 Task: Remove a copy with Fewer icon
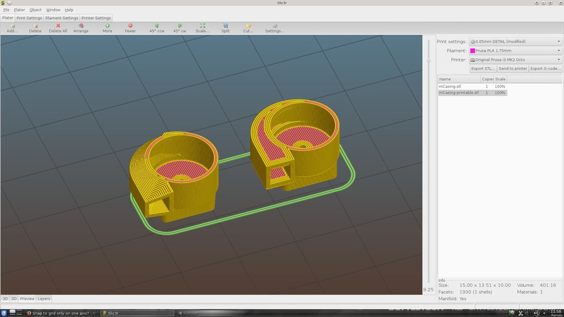click(130, 26)
